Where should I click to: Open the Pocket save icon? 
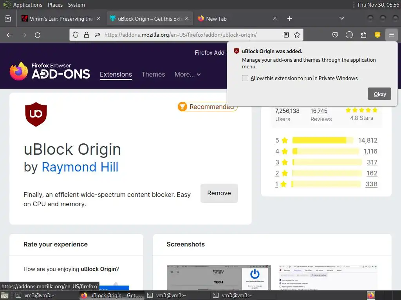click(335, 35)
